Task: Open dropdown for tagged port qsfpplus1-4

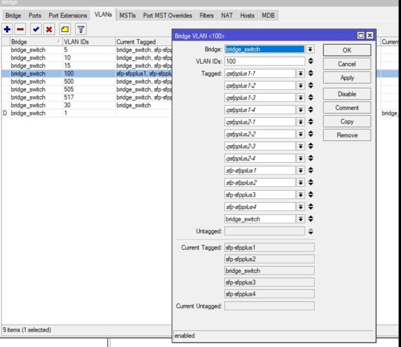Action: click(301, 110)
